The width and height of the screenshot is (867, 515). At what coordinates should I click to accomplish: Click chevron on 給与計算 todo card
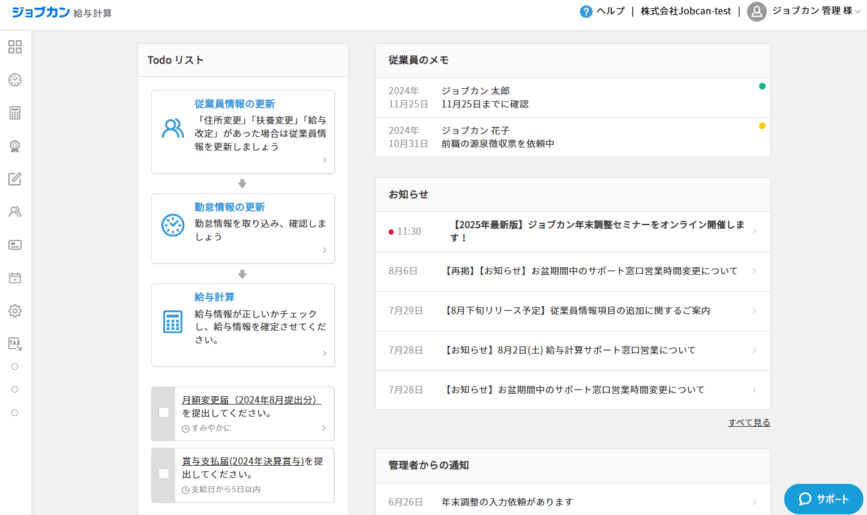click(325, 354)
